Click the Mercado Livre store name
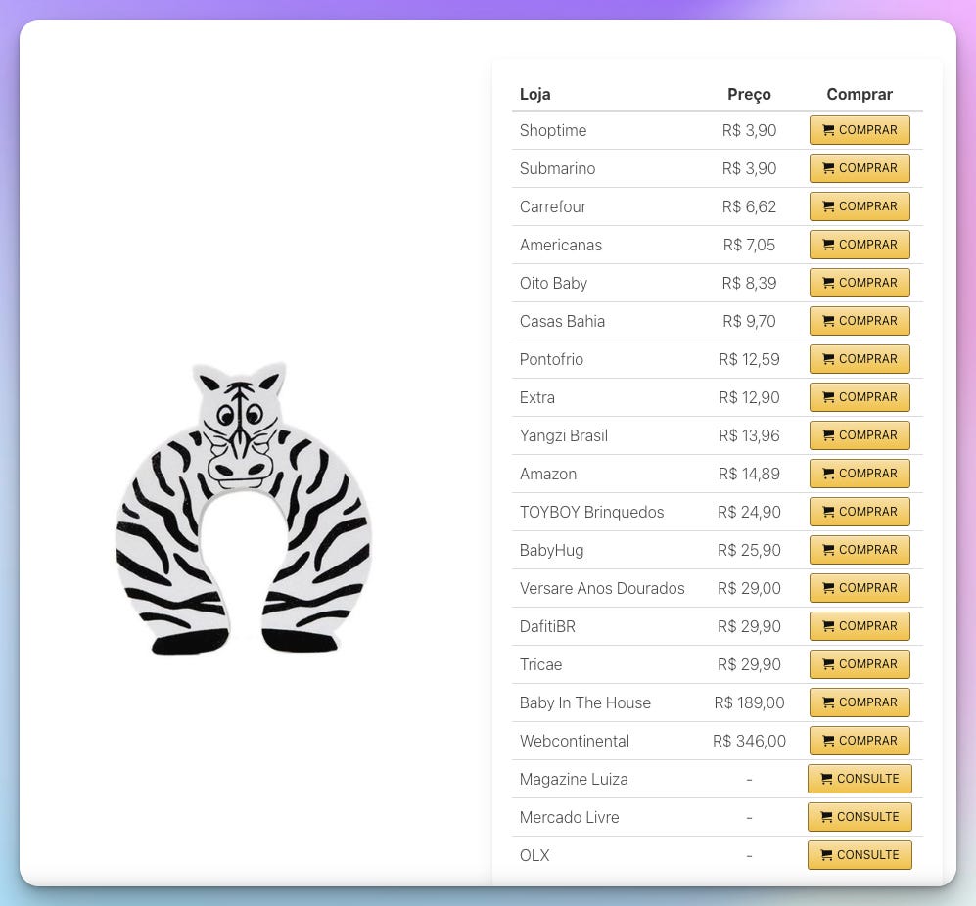976x906 pixels. point(569,817)
